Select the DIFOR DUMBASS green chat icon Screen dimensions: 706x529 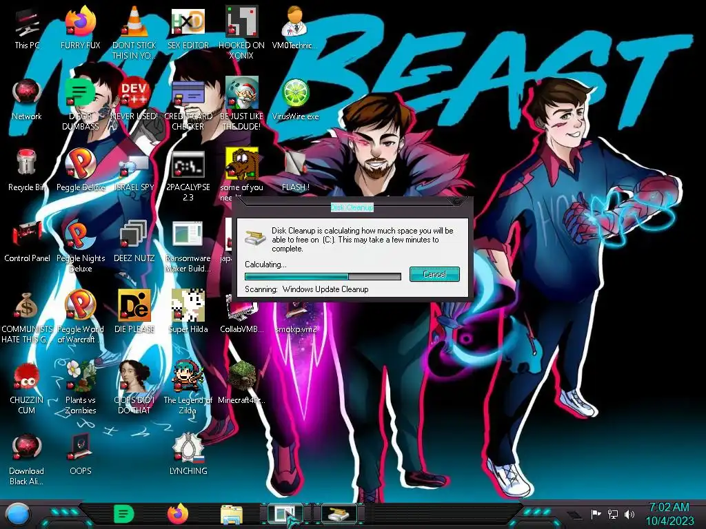(x=81, y=94)
